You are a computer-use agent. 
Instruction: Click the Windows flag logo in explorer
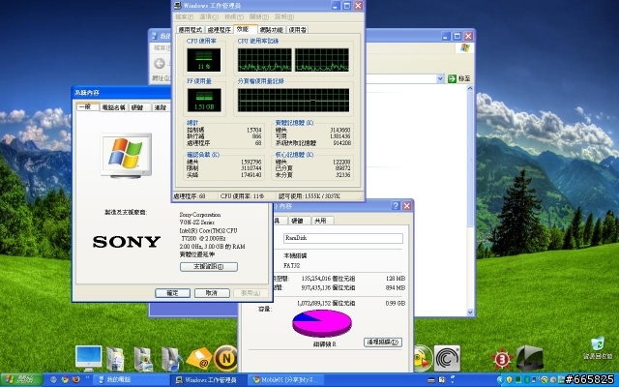465,47
